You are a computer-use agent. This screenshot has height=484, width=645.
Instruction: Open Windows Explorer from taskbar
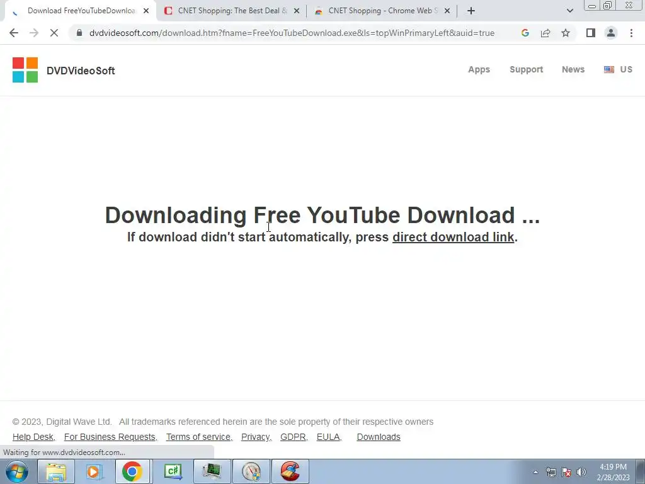coord(56,471)
